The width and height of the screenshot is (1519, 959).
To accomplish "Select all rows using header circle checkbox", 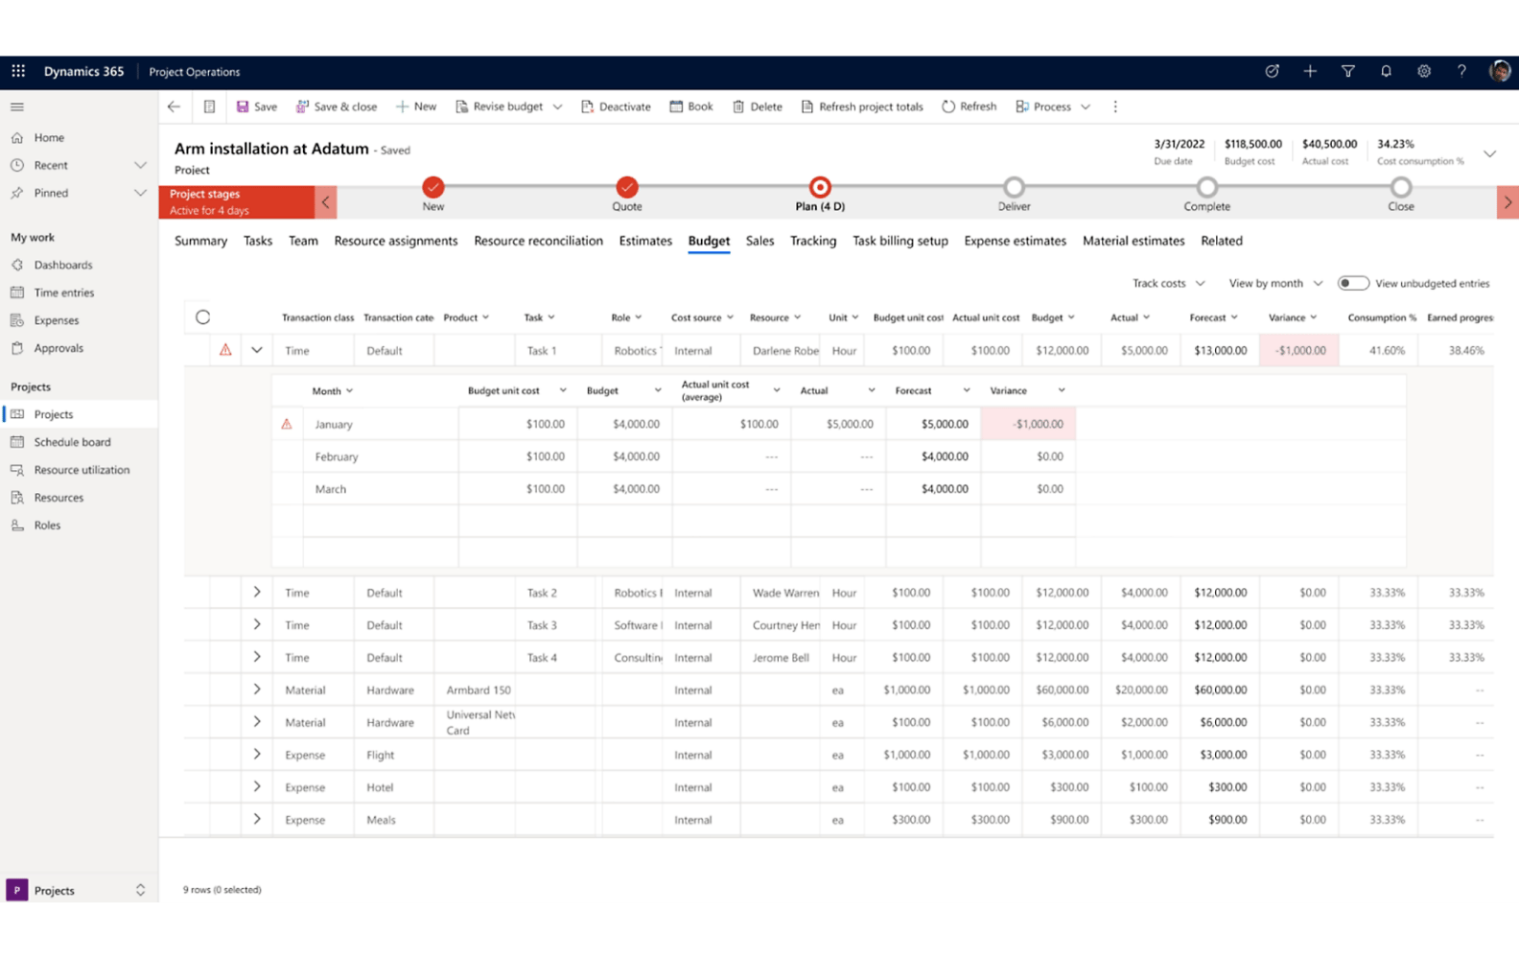I will (x=202, y=316).
